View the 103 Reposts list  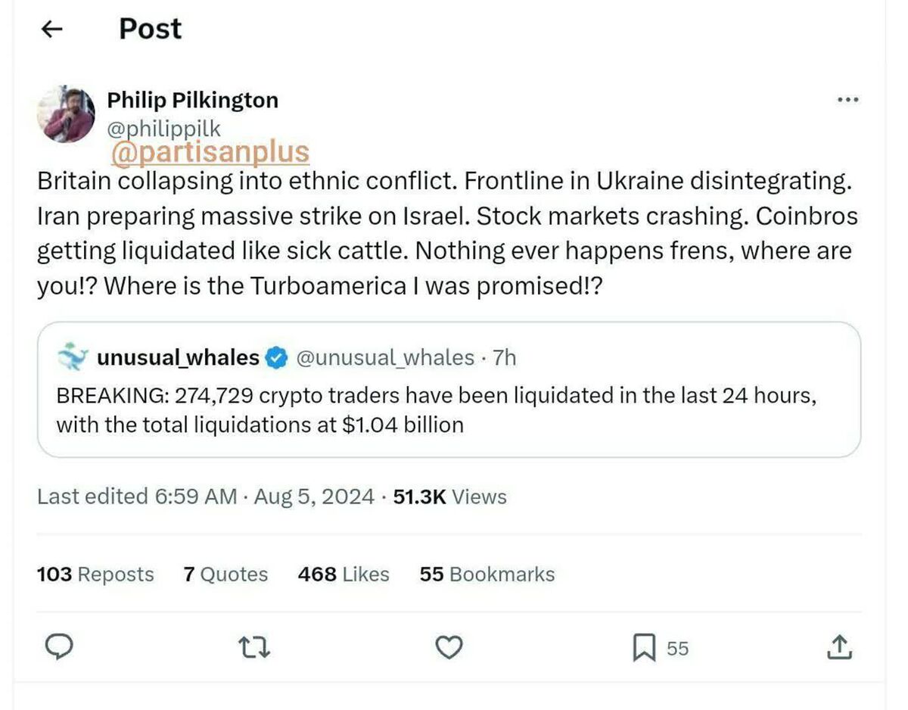click(x=95, y=575)
